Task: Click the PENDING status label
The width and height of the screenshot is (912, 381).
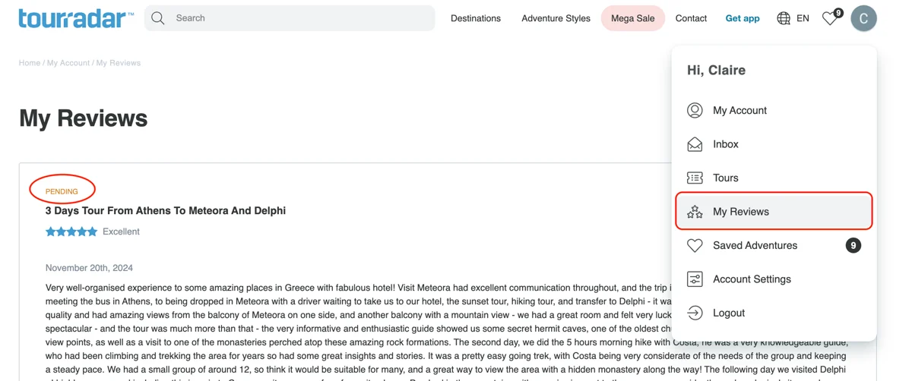Action: pos(62,191)
